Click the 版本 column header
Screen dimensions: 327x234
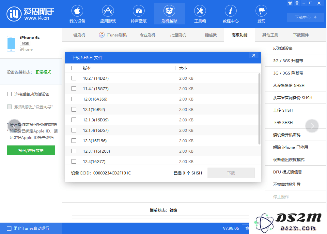tap(87, 68)
